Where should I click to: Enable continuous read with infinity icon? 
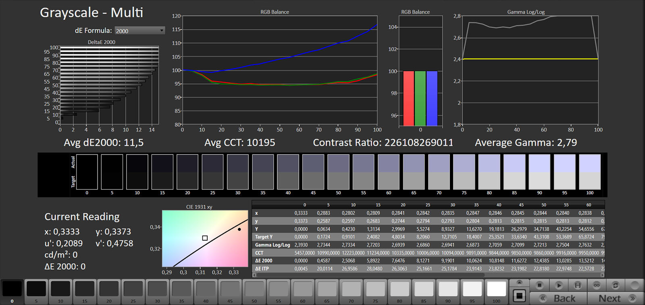click(x=597, y=285)
